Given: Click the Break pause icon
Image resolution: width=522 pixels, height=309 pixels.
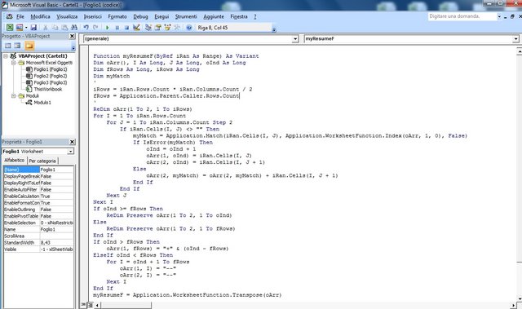Looking at the screenshot, I should coord(117,28).
